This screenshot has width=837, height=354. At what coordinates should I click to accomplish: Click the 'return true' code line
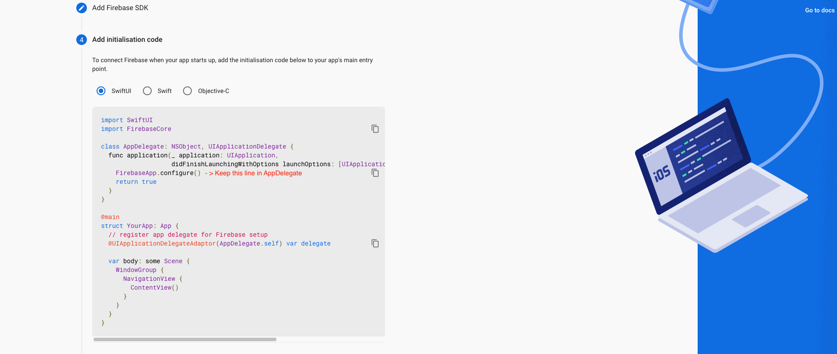pyautogui.click(x=136, y=182)
